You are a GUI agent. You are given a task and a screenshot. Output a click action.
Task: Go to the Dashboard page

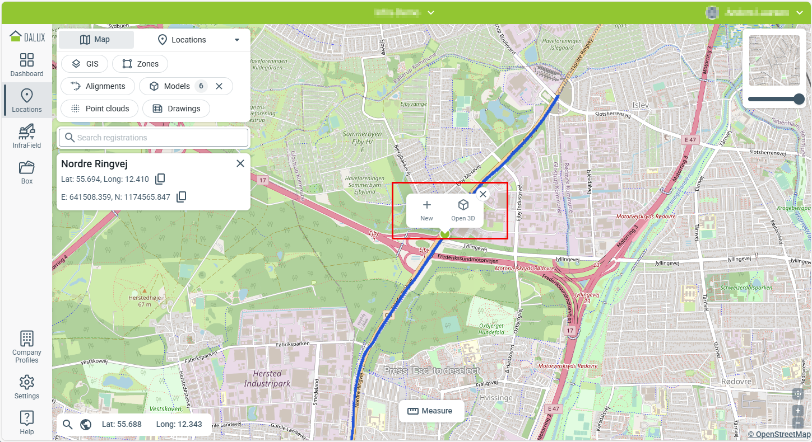tap(26, 65)
